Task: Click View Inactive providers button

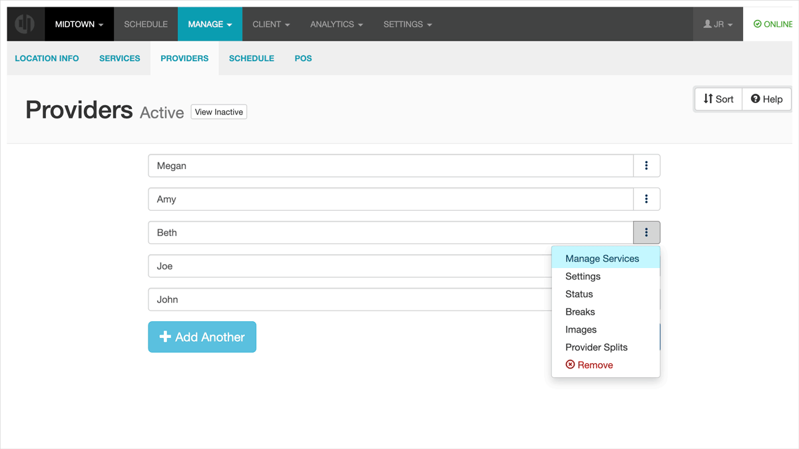Action: [219, 112]
